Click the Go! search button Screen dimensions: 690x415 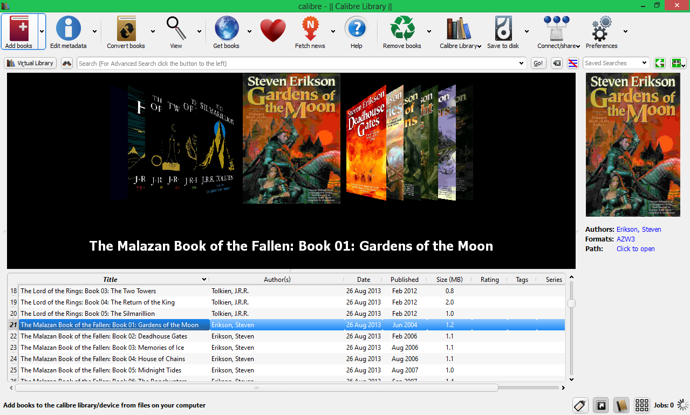[538, 63]
